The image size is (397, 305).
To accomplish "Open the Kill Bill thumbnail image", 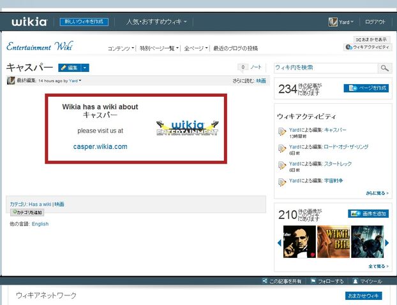I will [333, 241].
